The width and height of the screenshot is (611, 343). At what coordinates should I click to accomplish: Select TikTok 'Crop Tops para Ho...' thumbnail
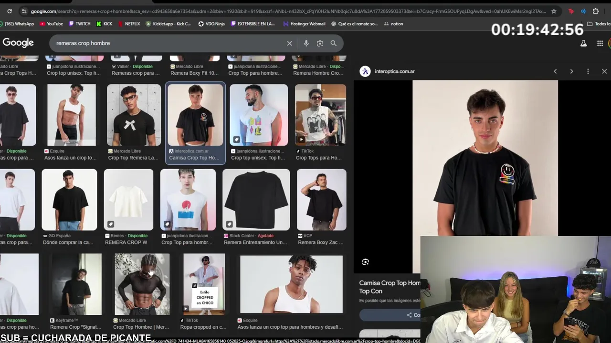320,115
